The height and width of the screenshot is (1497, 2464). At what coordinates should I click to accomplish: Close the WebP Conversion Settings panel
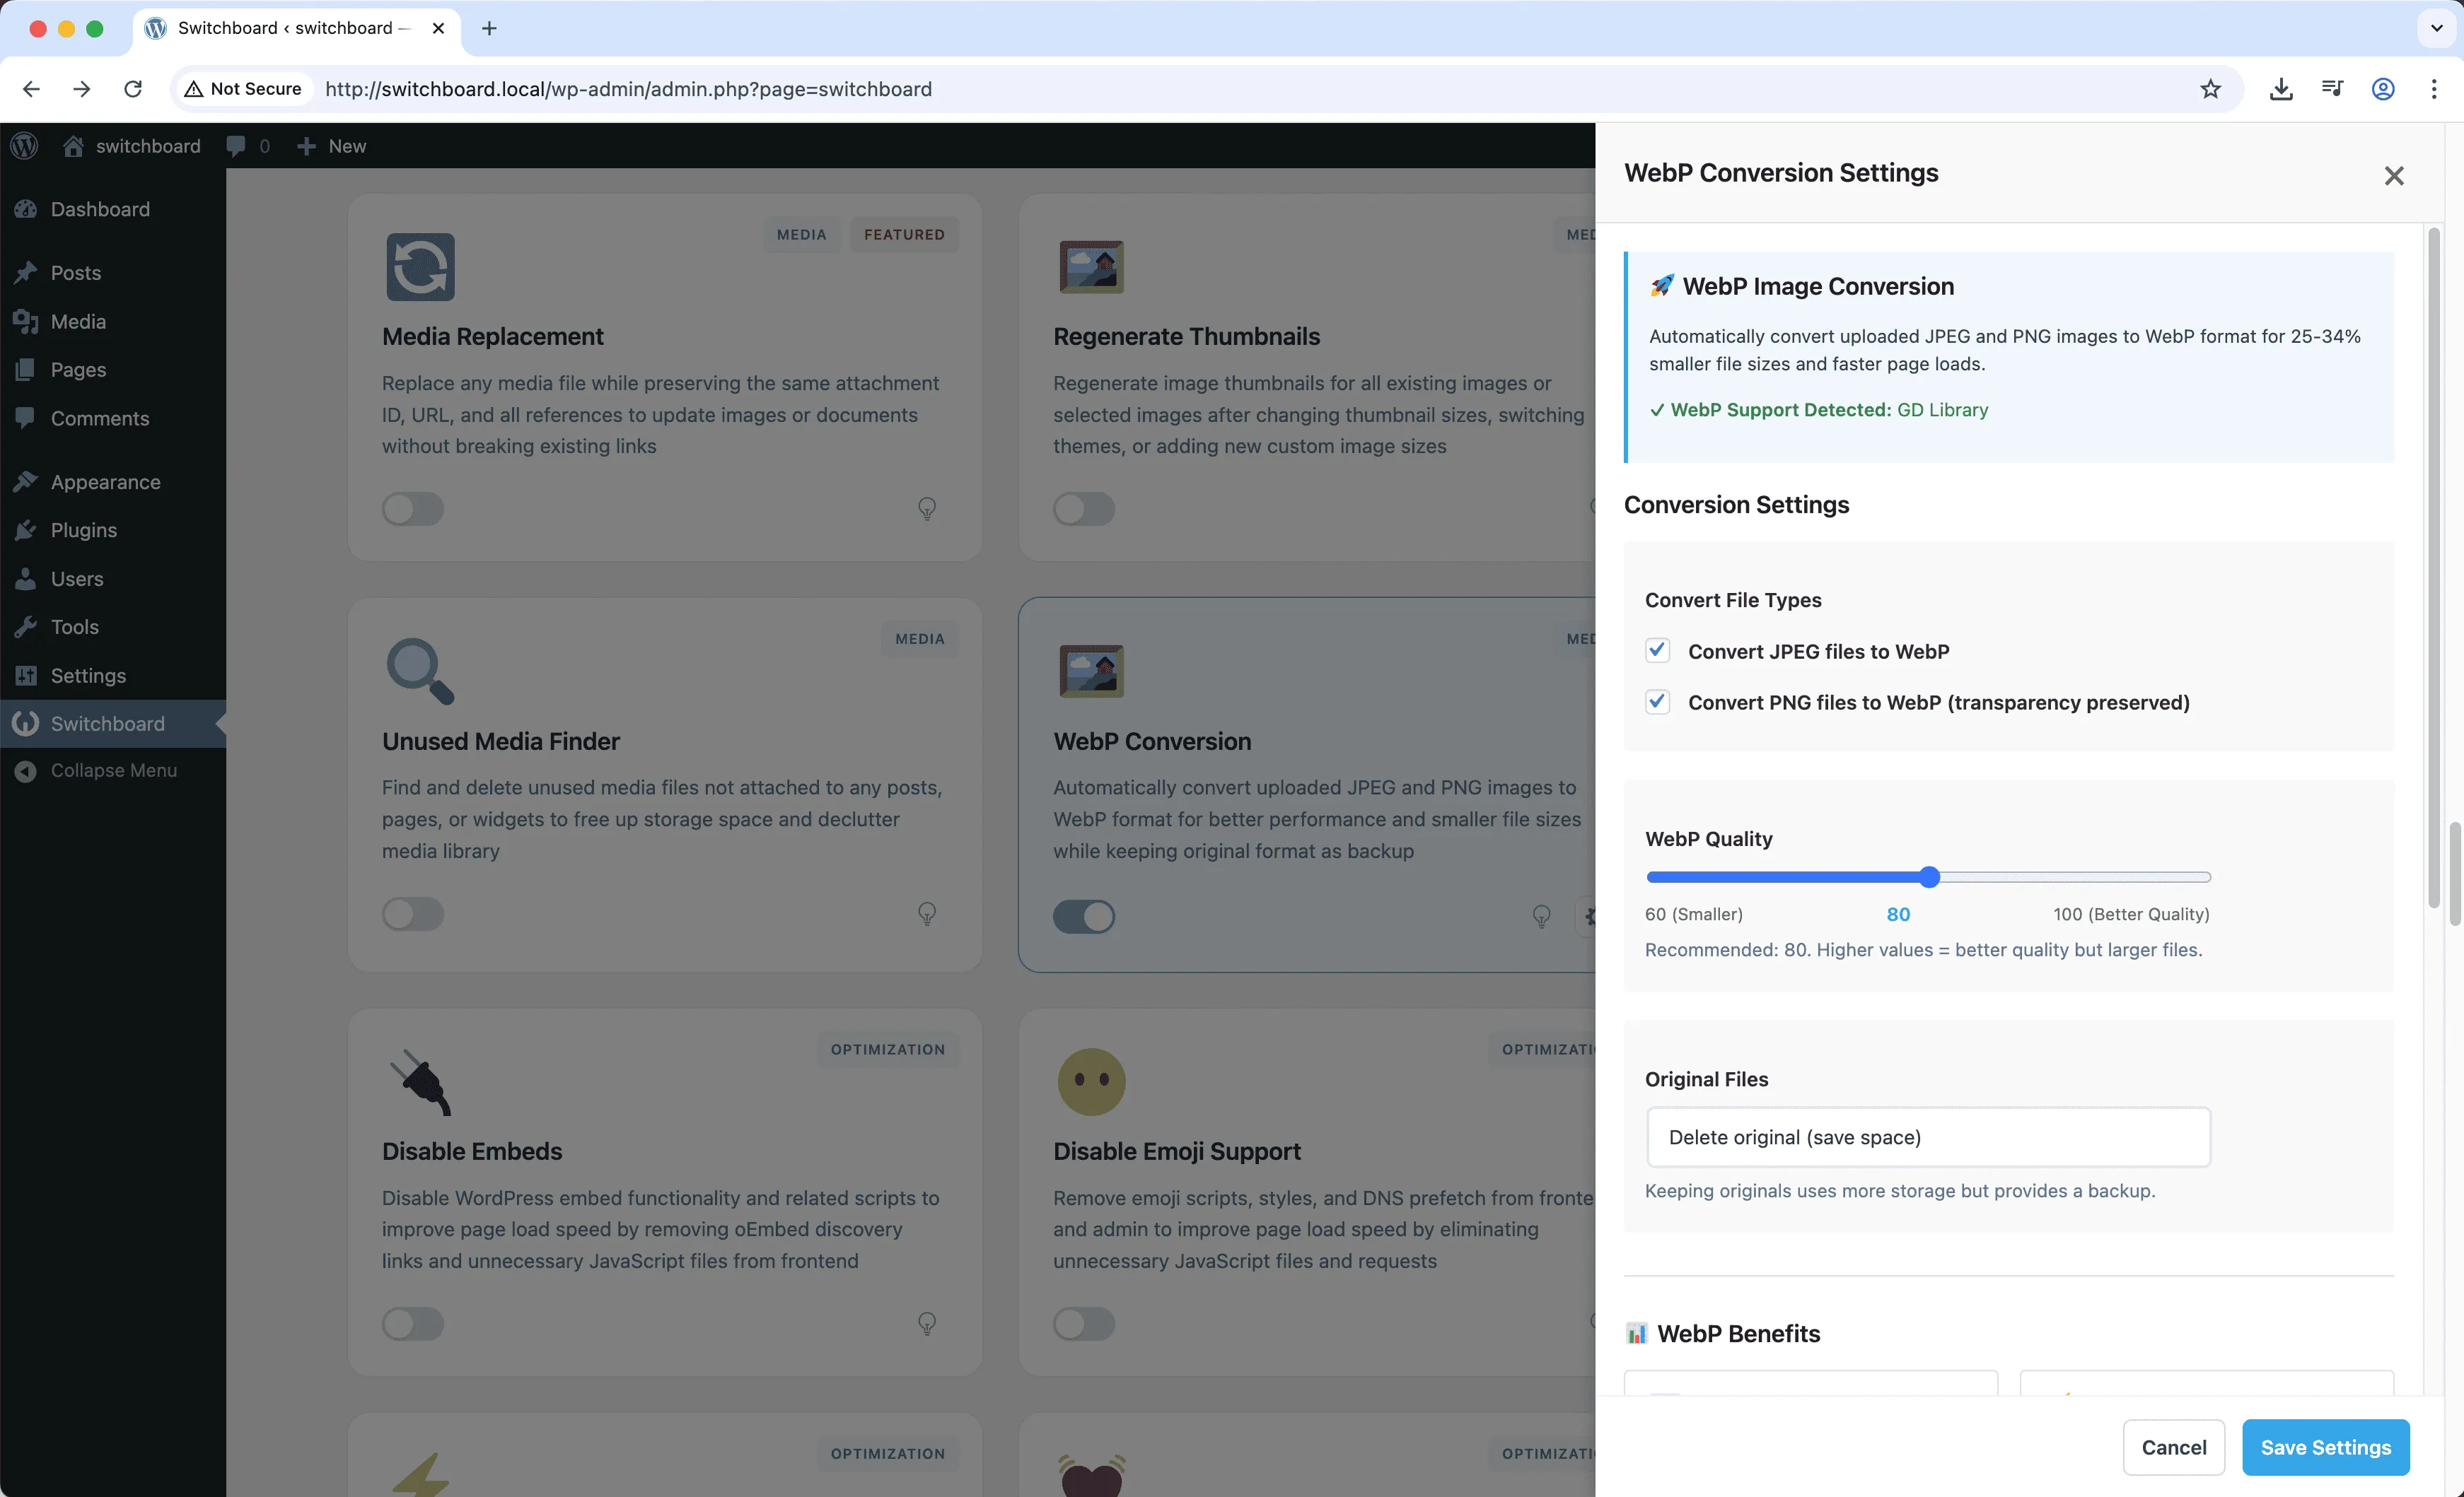[2393, 176]
